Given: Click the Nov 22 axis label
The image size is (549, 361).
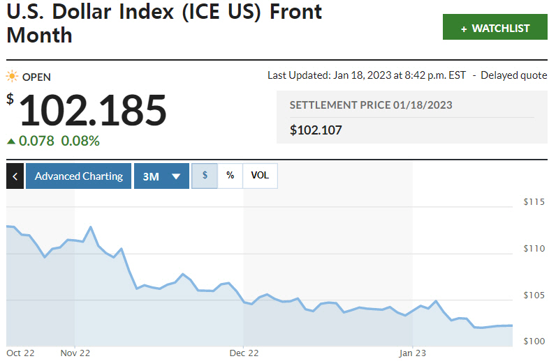Looking at the screenshot, I should [75, 353].
